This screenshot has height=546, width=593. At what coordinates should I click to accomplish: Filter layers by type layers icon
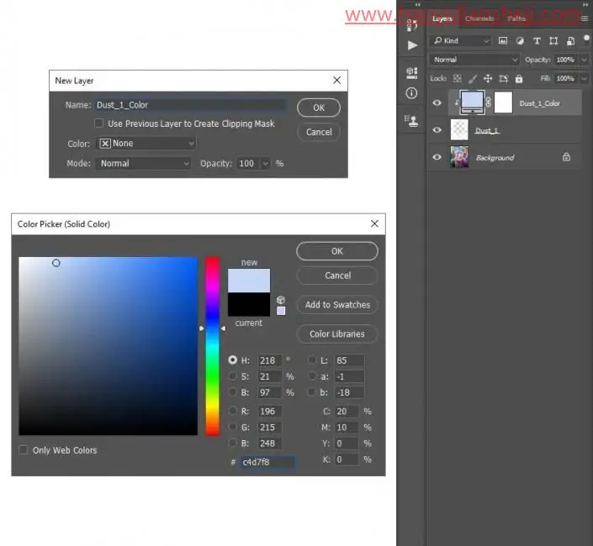[x=537, y=41]
